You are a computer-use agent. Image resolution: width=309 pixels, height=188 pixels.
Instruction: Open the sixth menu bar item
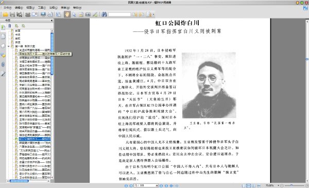65,8
